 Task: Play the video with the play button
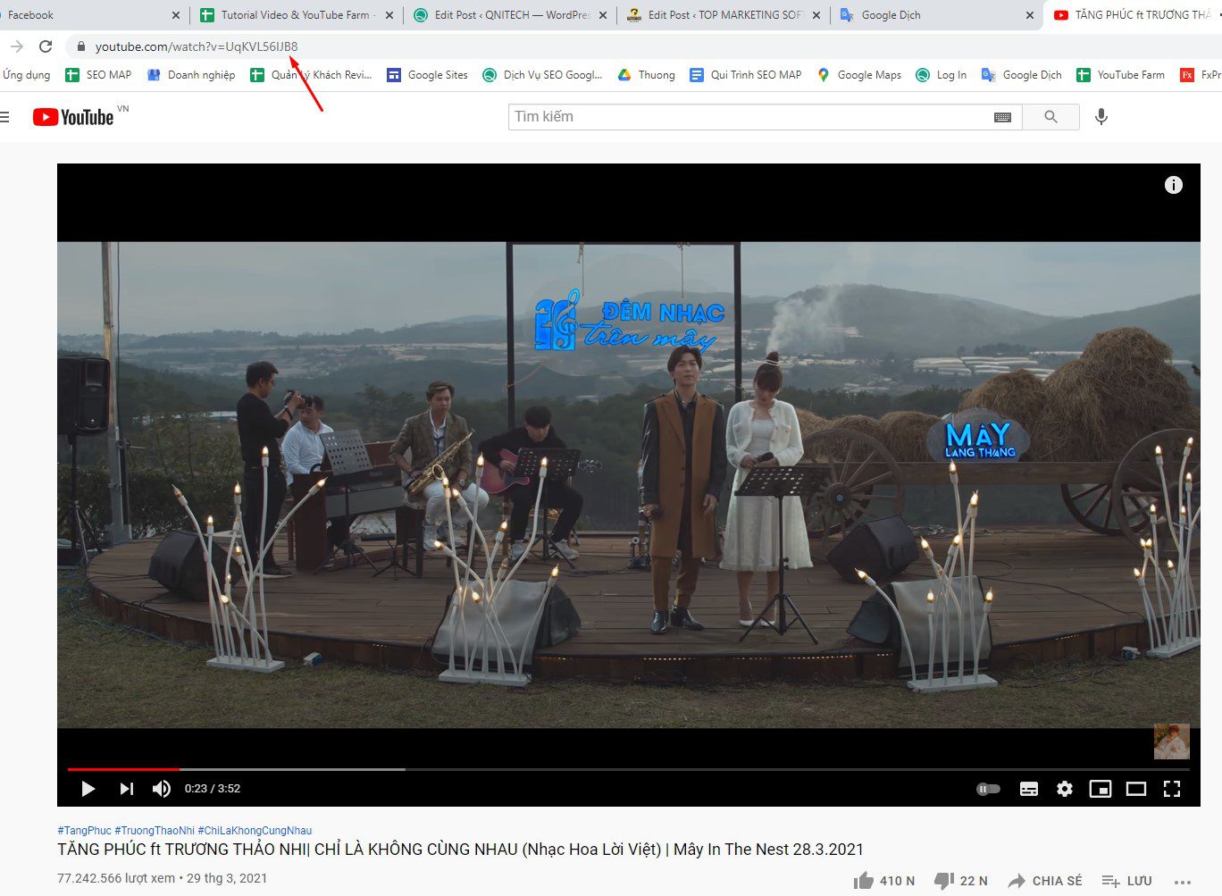(x=88, y=789)
